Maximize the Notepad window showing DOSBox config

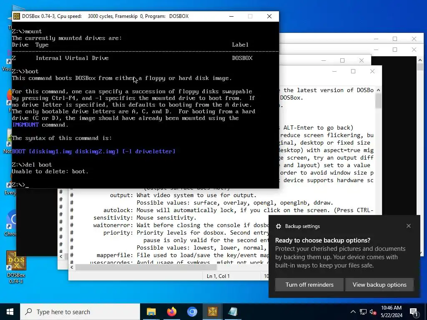353,71
